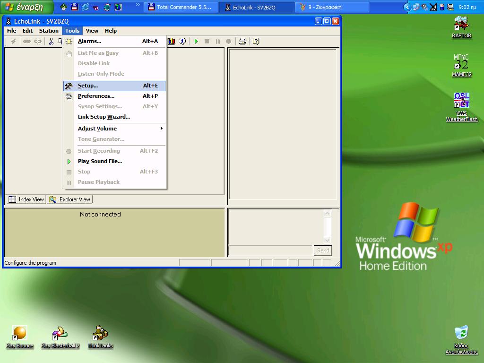Maximize the EchoLink window

[x=327, y=21]
